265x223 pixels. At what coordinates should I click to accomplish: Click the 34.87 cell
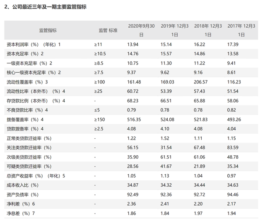click(132, 185)
